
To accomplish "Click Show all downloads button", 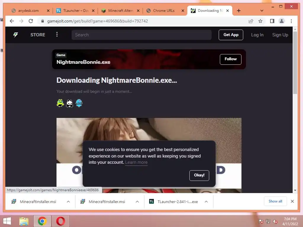I will coord(275,201).
